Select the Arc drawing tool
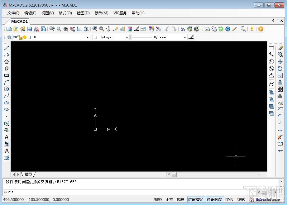 pyautogui.click(x=7, y=82)
